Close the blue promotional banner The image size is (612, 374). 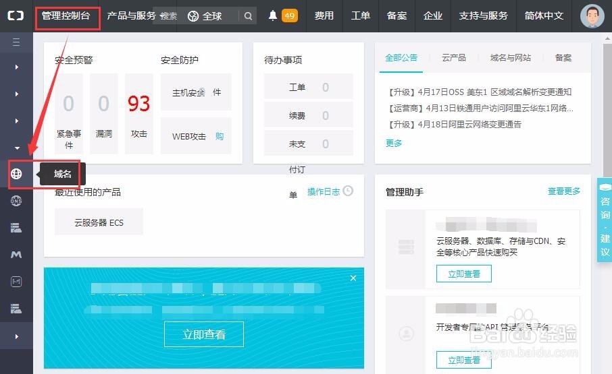tap(353, 278)
